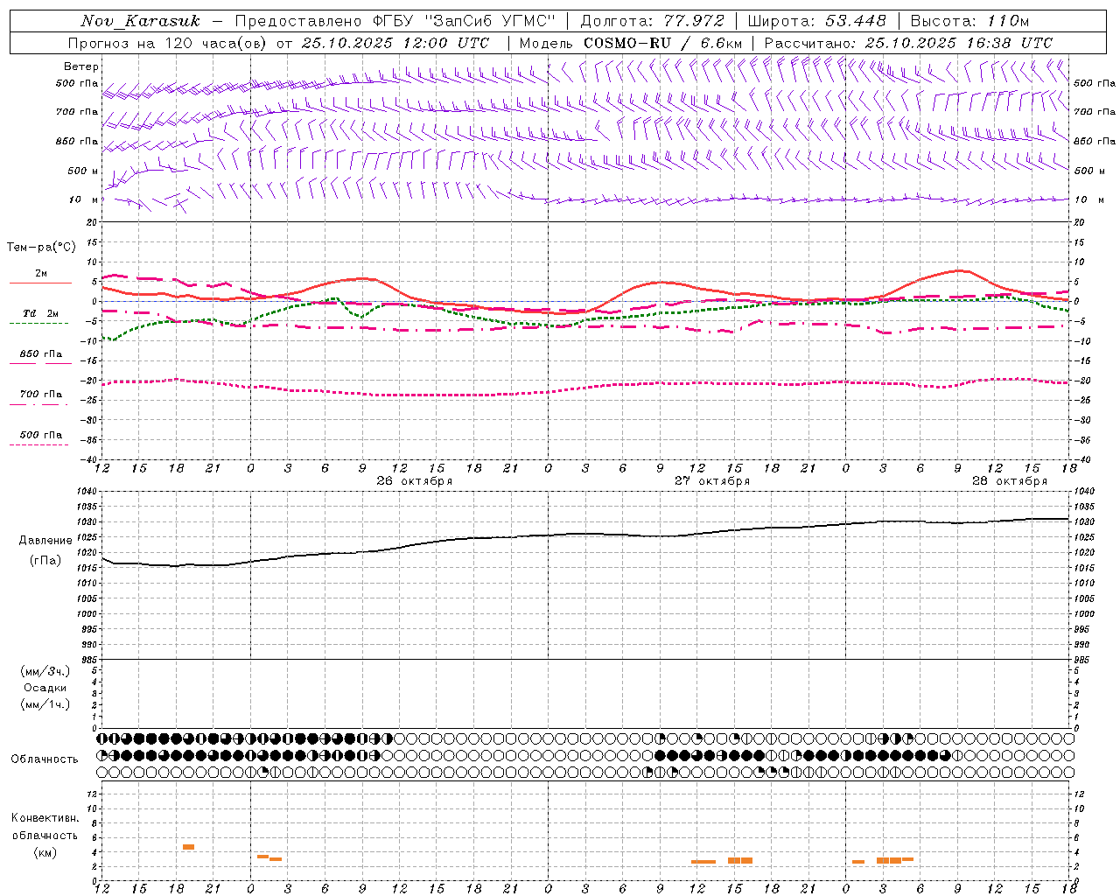
Task: Click the '28 октября' date label
Action: [x=1010, y=481]
